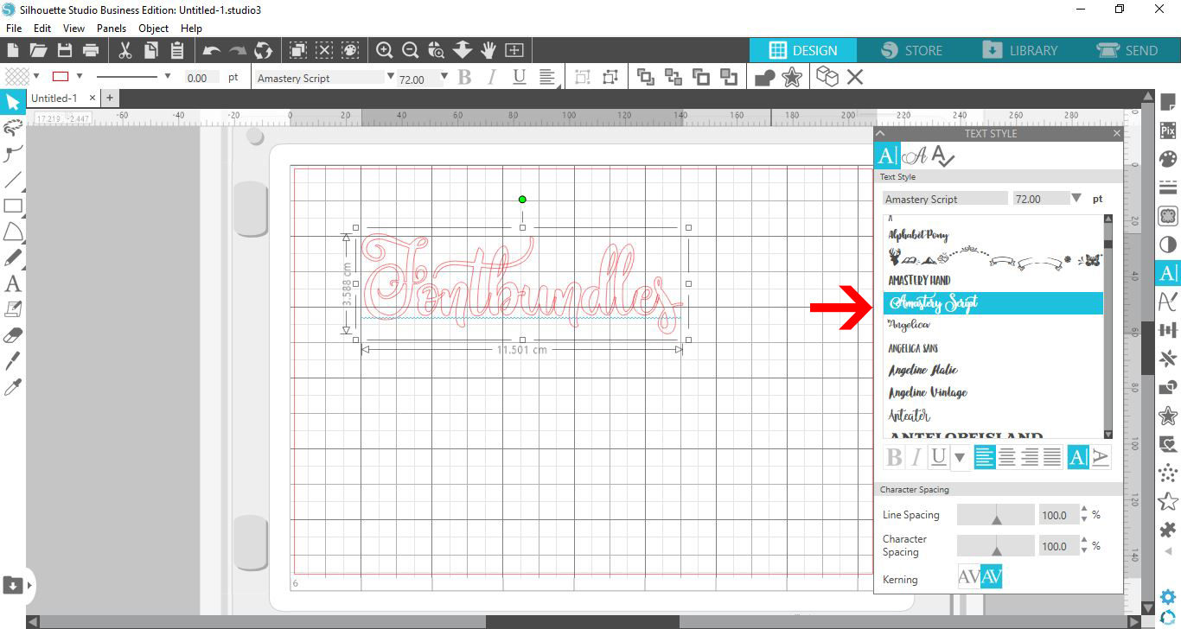1181x629 pixels.
Task: Add a new document tab
Action: tap(110, 98)
